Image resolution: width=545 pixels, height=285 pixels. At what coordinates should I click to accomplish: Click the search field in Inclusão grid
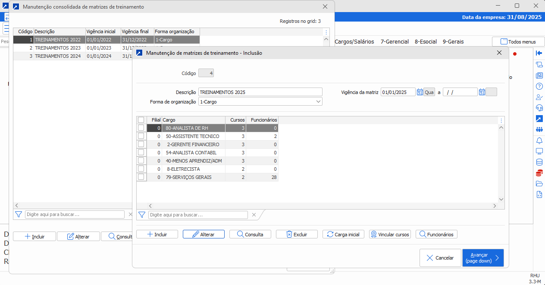[x=198, y=215]
